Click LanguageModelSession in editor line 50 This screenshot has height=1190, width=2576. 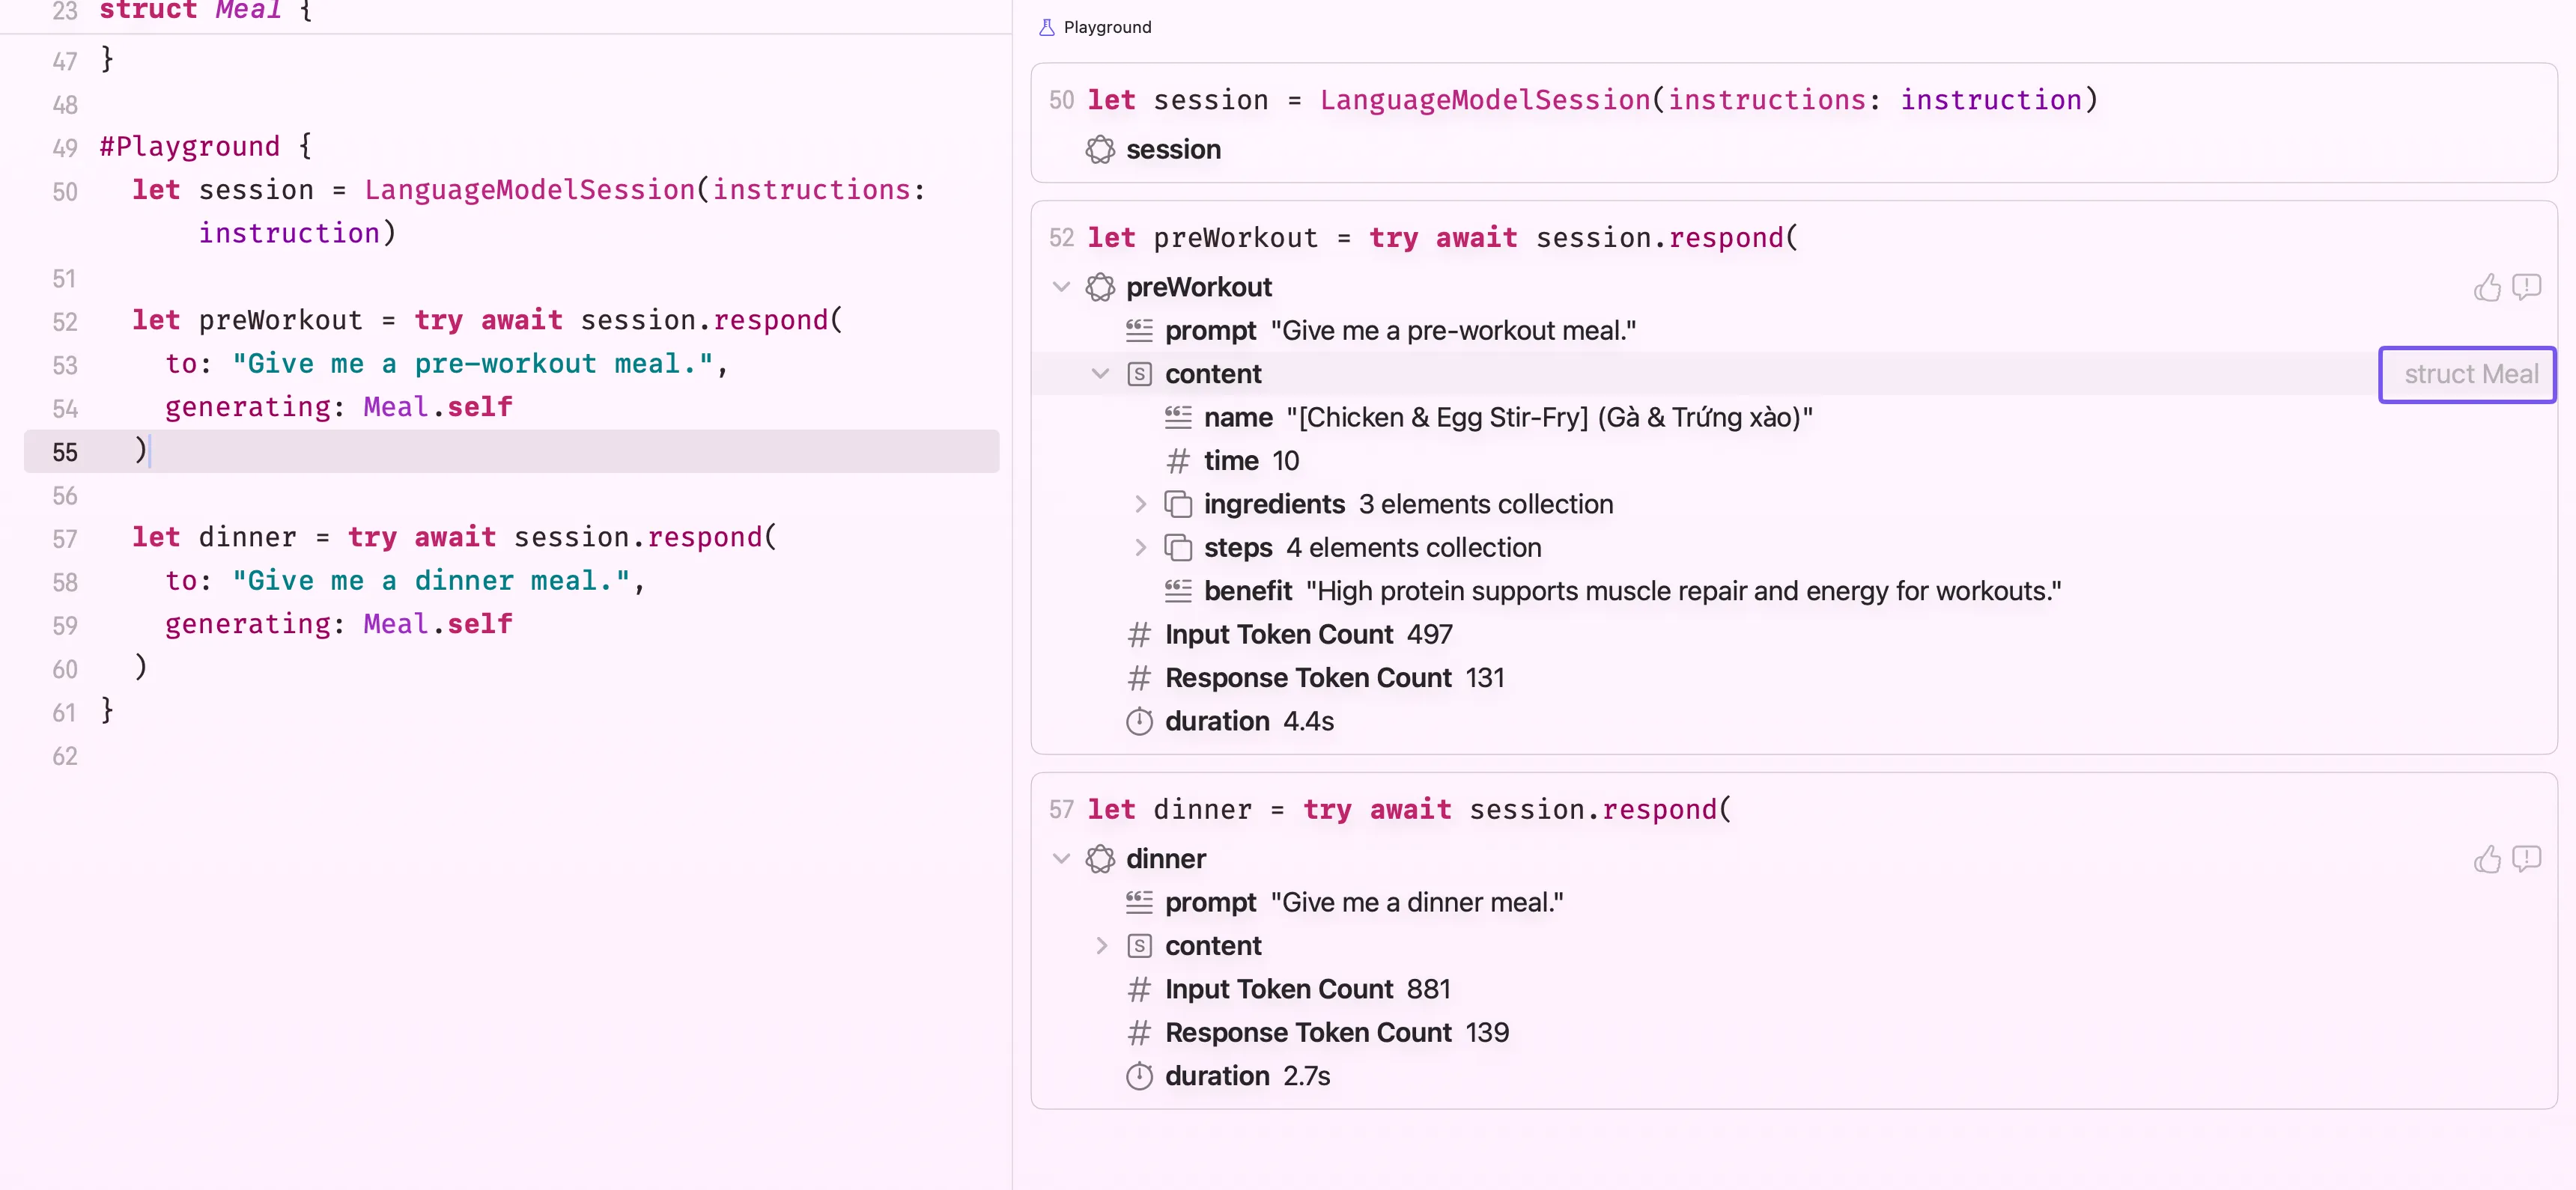[529, 190]
